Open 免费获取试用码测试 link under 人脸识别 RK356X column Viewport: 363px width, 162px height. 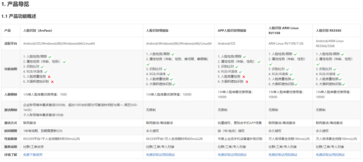[x=330, y=155]
